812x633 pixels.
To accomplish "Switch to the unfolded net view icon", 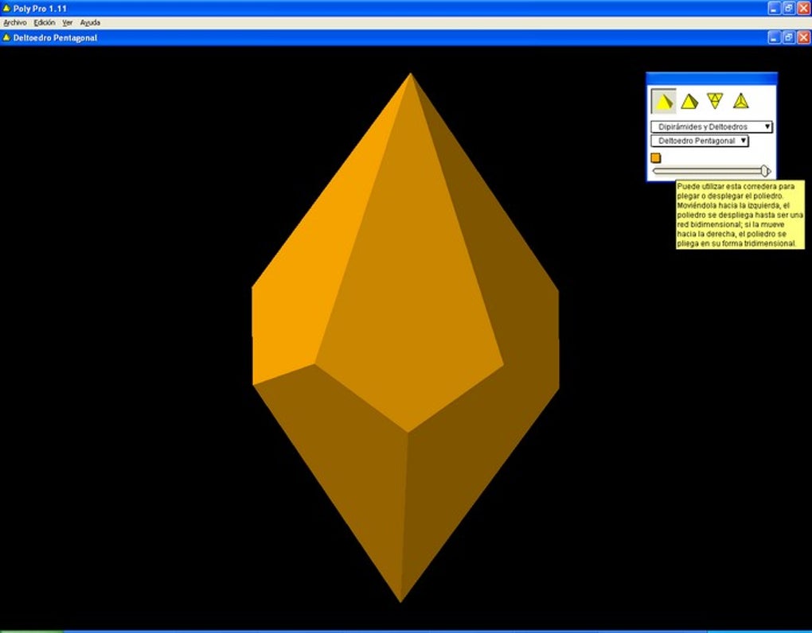I will 715,100.
